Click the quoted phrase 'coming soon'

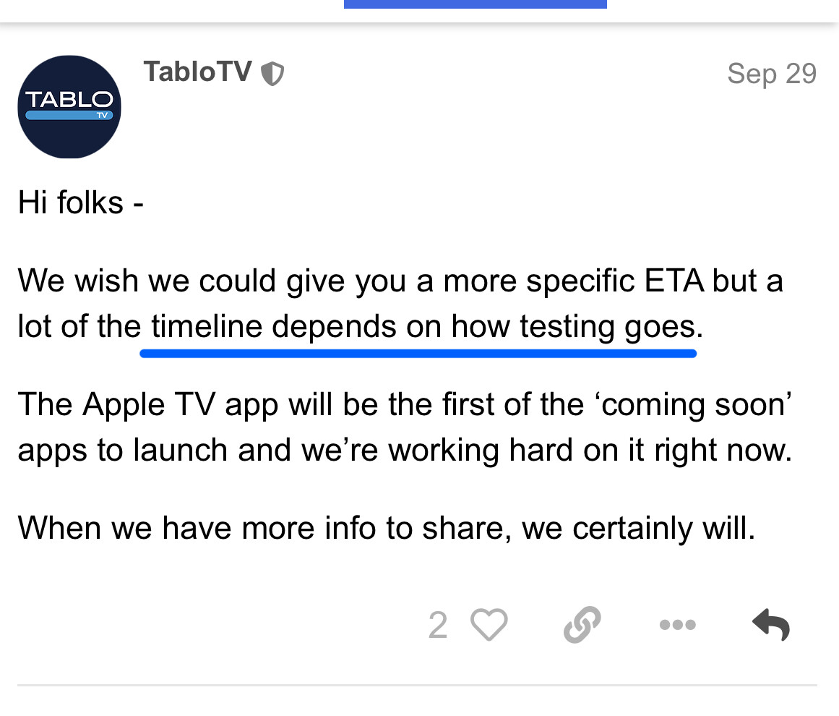click(x=694, y=404)
